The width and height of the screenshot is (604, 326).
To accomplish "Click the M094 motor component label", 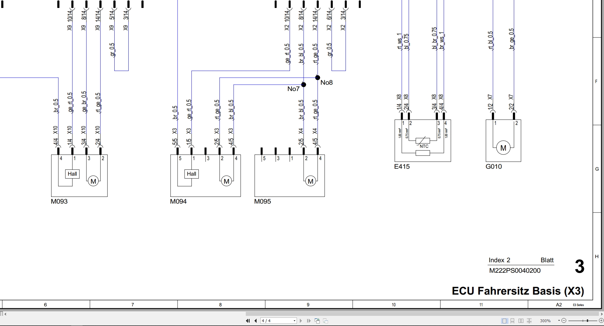I will 178,201.
